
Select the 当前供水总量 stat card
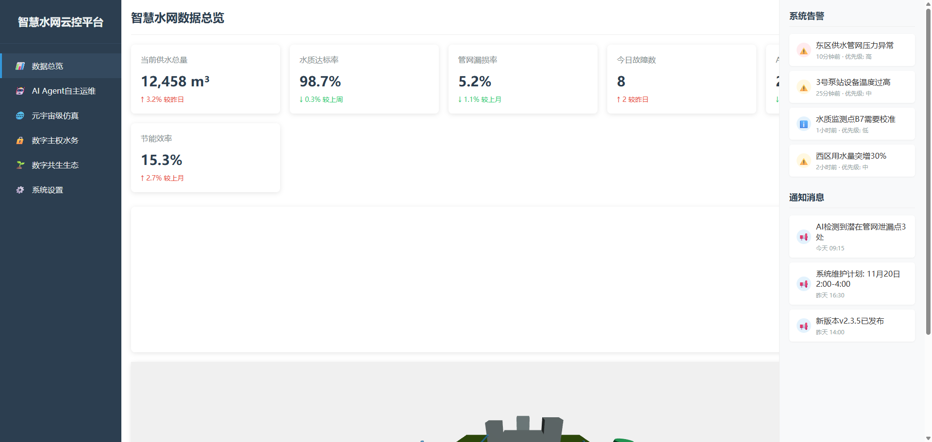(205, 79)
